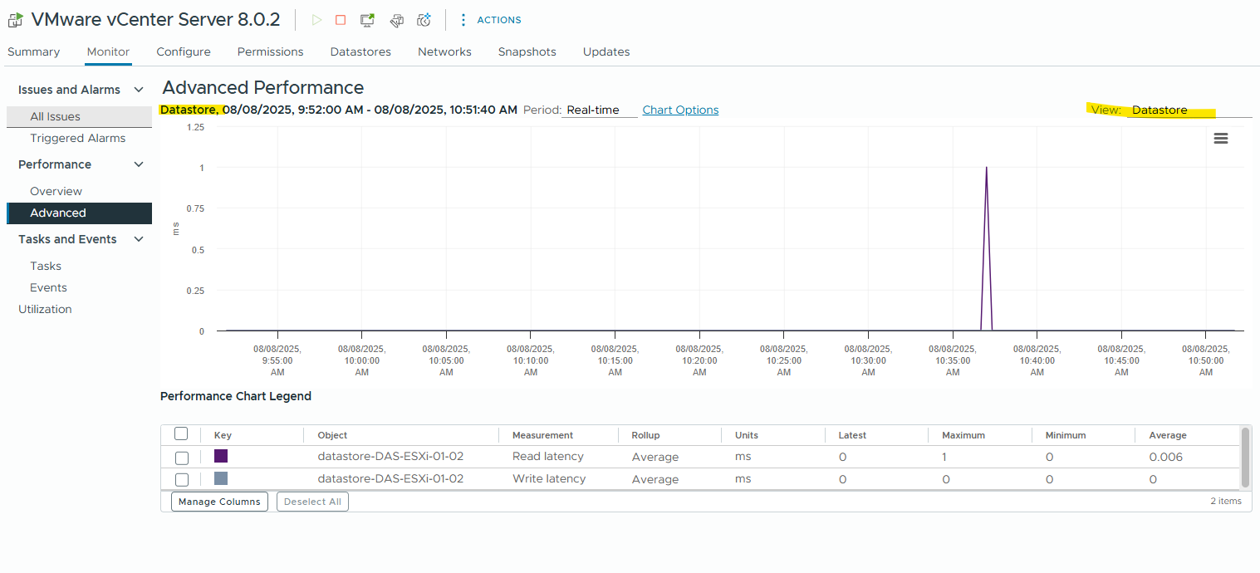Sort by the Latest column header

pyautogui.click(x=852, y=435)
